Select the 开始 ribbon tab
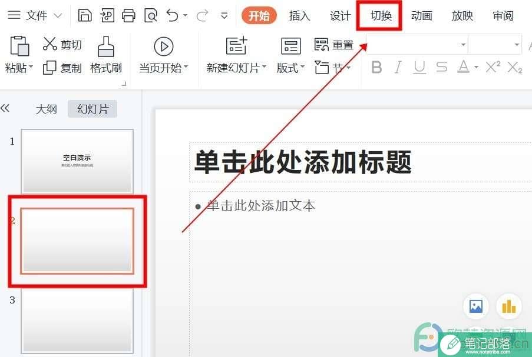 [x=259, y=15]
